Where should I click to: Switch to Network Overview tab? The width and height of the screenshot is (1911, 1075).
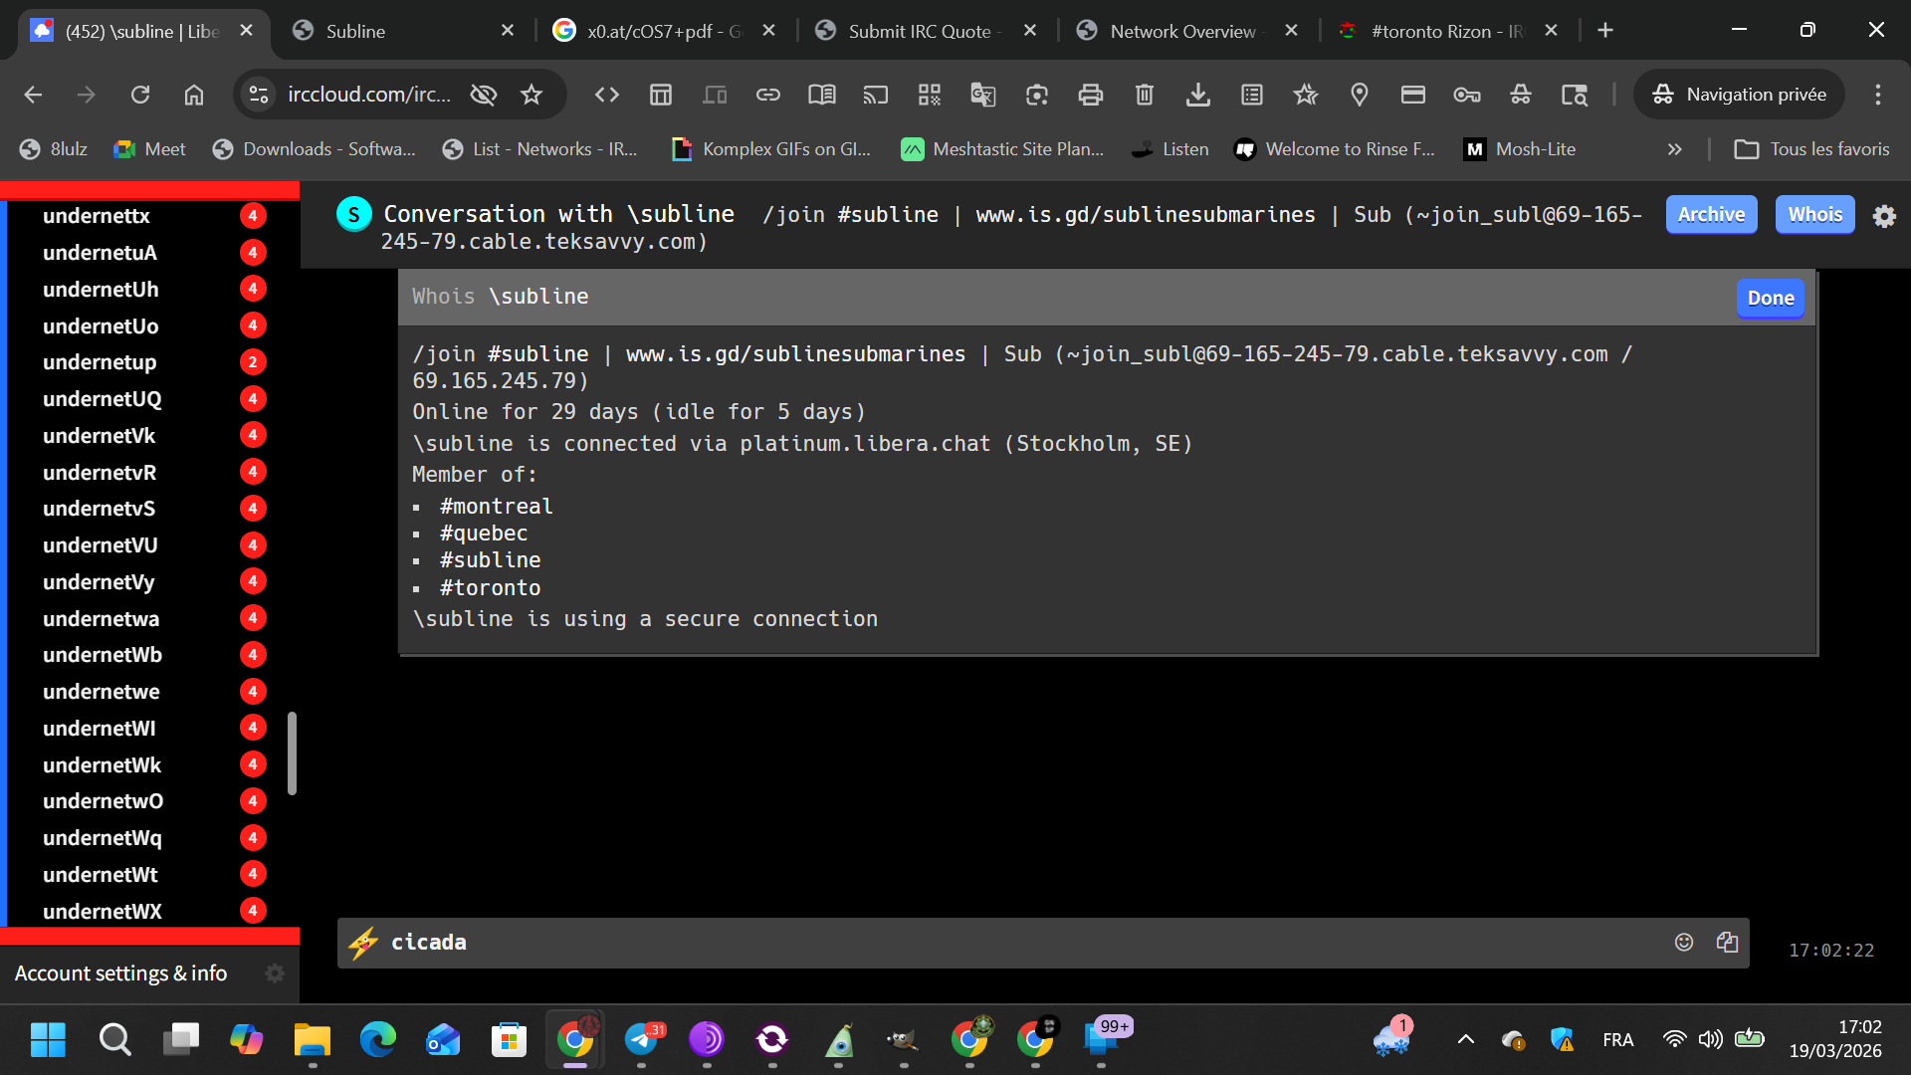pyautogui.click(x=1181, y=31)
